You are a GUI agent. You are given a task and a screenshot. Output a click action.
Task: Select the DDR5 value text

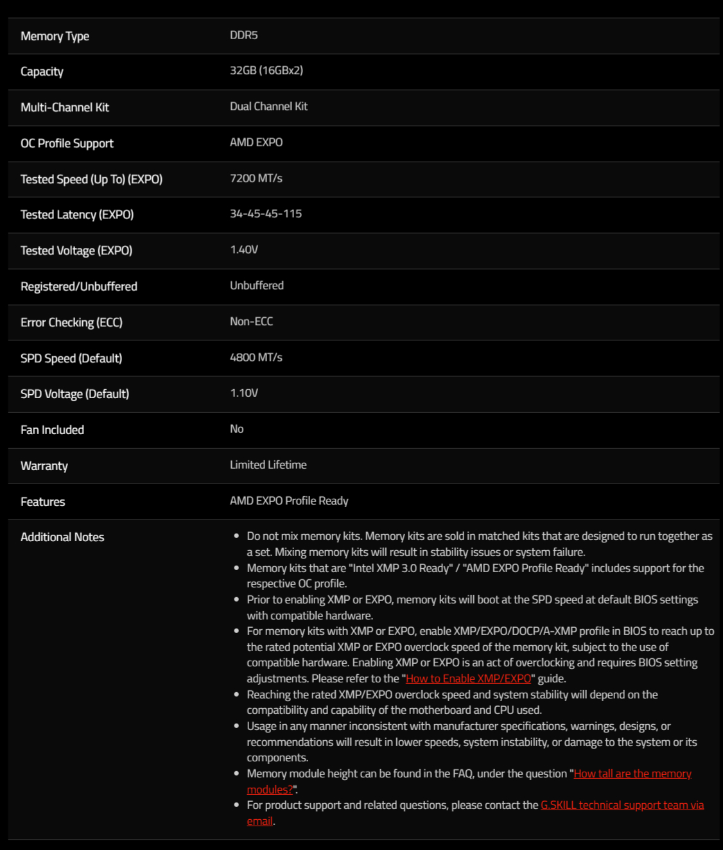point(244,35)
